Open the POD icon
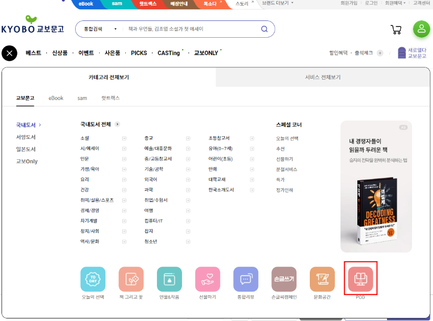 (360, 279)
